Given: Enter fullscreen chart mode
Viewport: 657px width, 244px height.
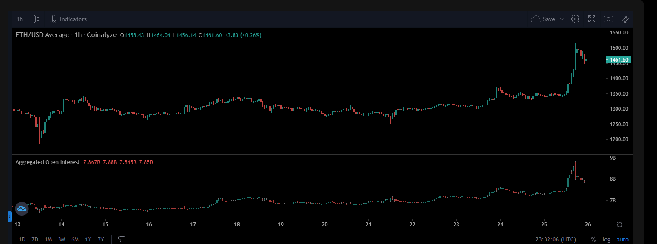Looking at the screenshot, I should pos(592,19).
